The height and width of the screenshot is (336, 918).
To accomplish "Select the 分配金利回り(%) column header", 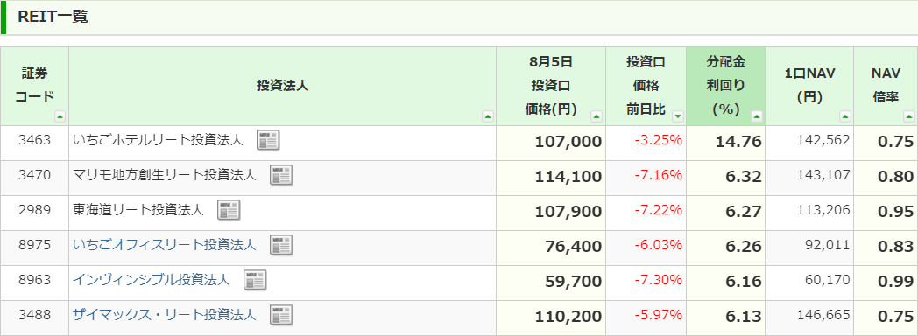I will [726, 86].
